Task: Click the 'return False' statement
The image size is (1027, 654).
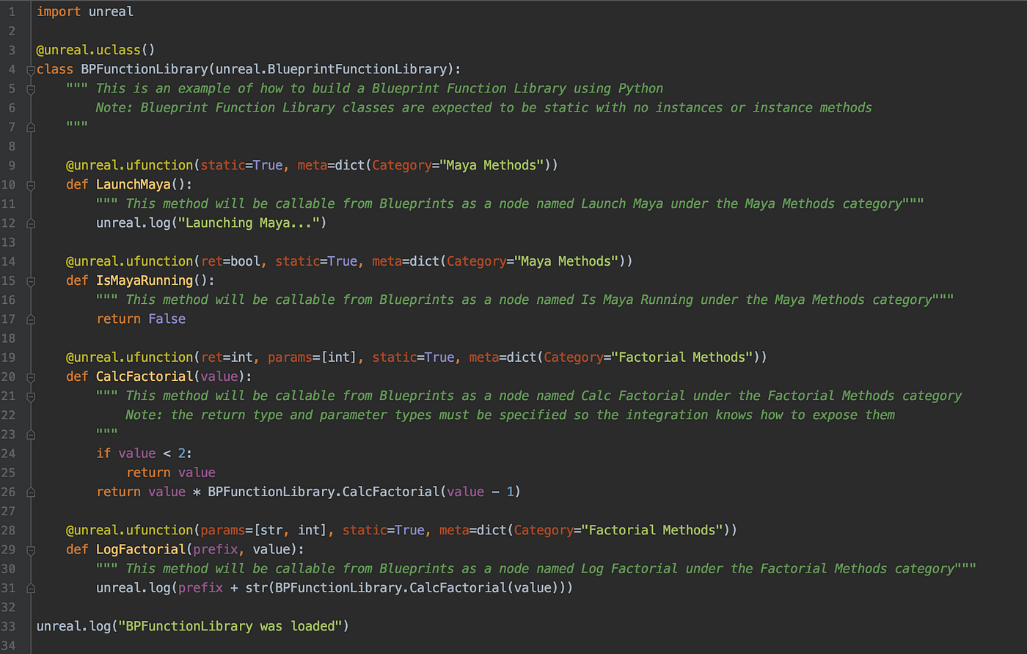Action: pyautogui.click(x=141, y=319)
